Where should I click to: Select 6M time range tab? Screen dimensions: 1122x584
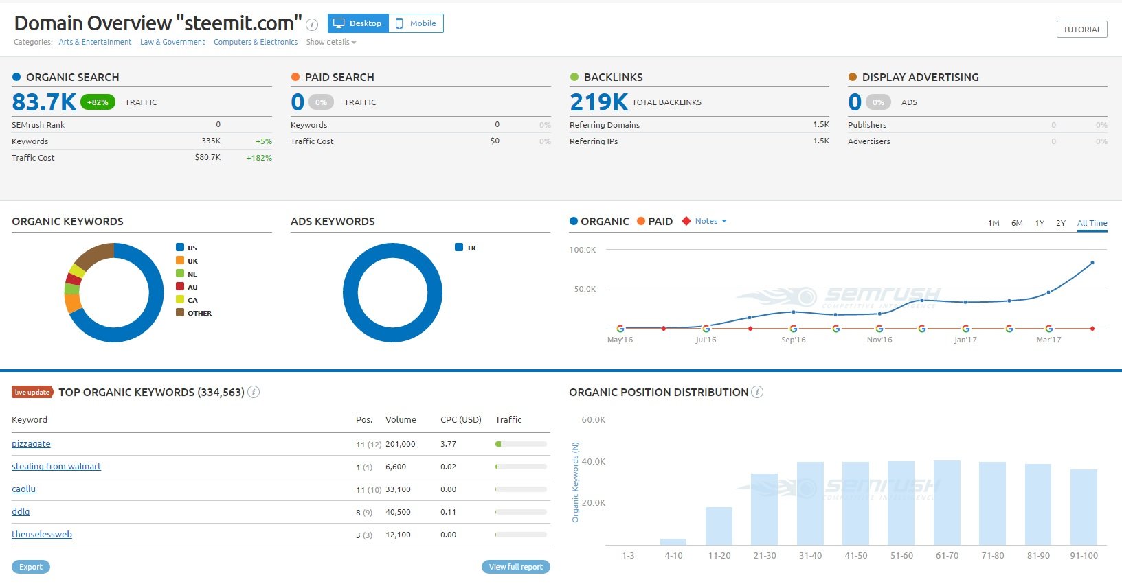pos(1017,223)
